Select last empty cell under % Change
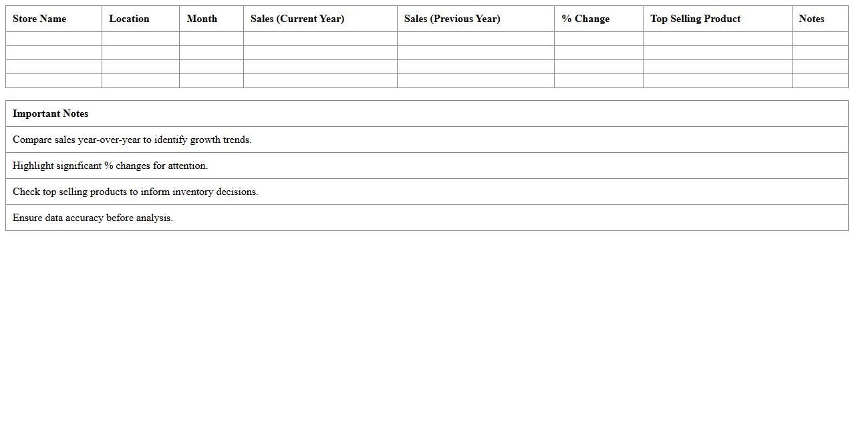Viewport: 854px width, 434px height. coord(598,81)
